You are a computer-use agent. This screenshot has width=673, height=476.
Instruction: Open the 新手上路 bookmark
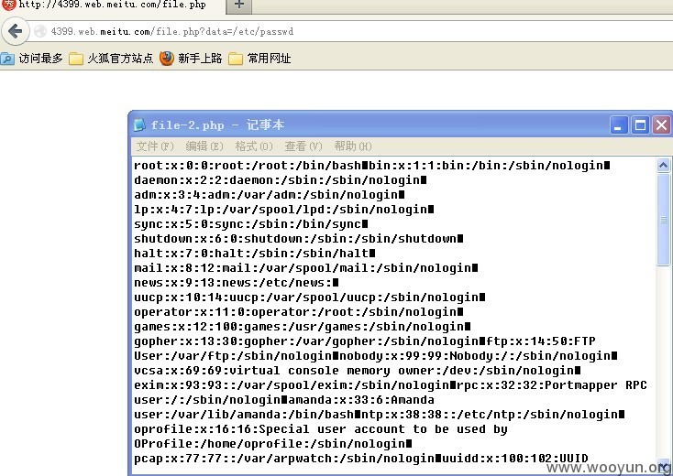191,58
